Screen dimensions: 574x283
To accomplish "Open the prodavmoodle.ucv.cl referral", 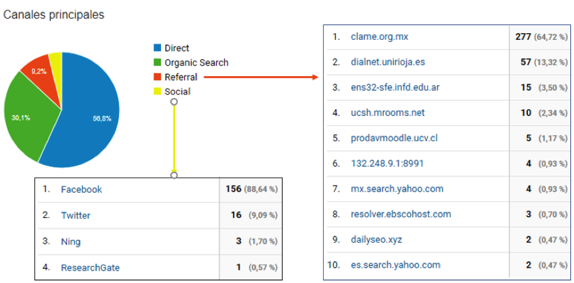I will pos(393,138).
